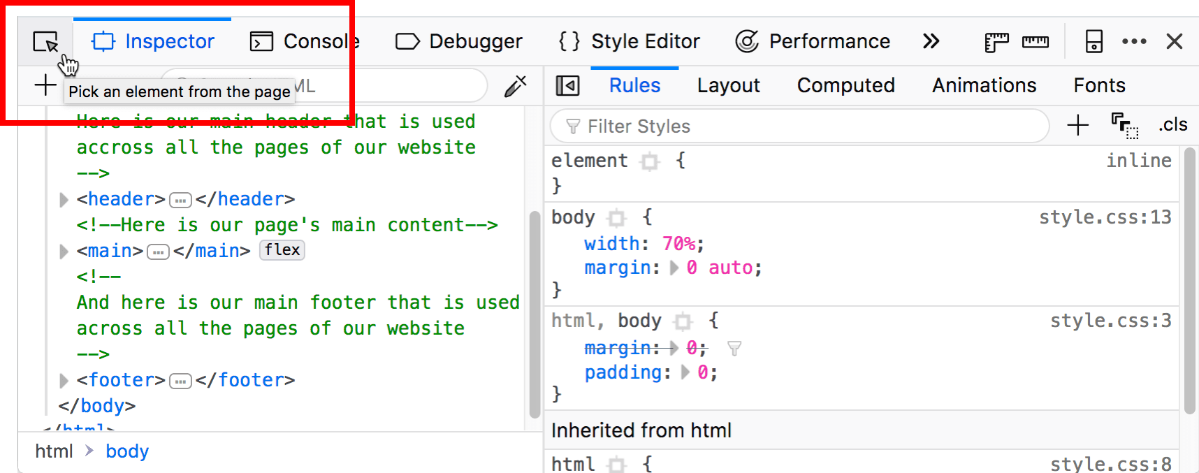Switch to the Layout tab
The width and height of the screenshot is (1199, 473).
pyautogui.click(x=728, y=86)
